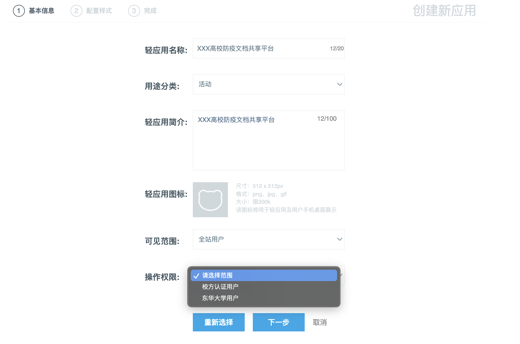520x344 pixels.
Task: Click the chevron arrow of 用途分类 dropdown
Action: pos(339,84)
